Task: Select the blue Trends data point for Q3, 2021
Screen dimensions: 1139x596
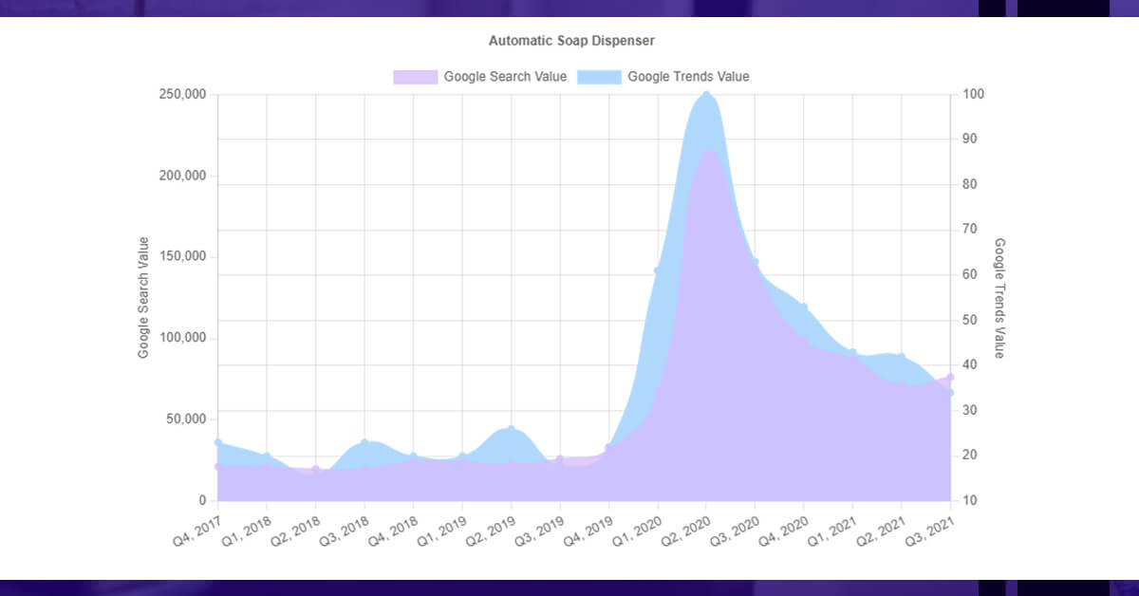Action: click(950, 392)
